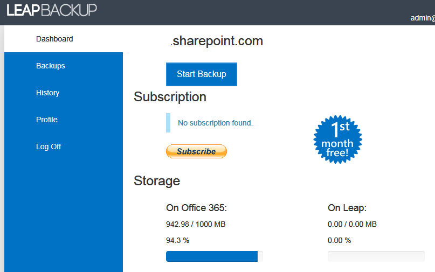This screenshot has height=272, width=435.
Task: Click the yellow Subscribe button
Action: tap(196, 151)
